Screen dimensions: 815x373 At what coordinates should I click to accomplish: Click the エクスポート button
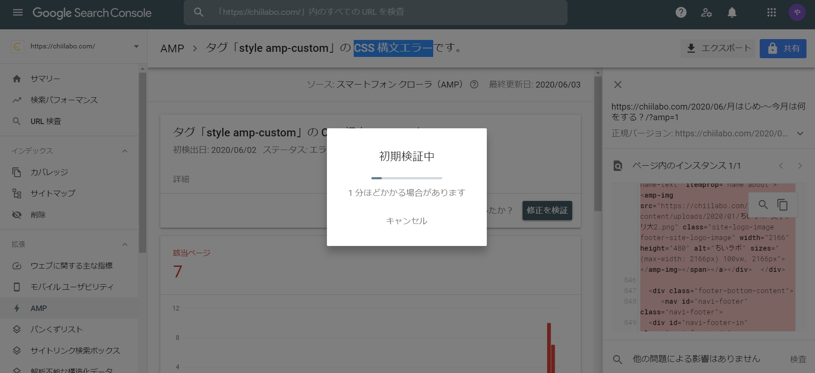(x=718, y=48)
